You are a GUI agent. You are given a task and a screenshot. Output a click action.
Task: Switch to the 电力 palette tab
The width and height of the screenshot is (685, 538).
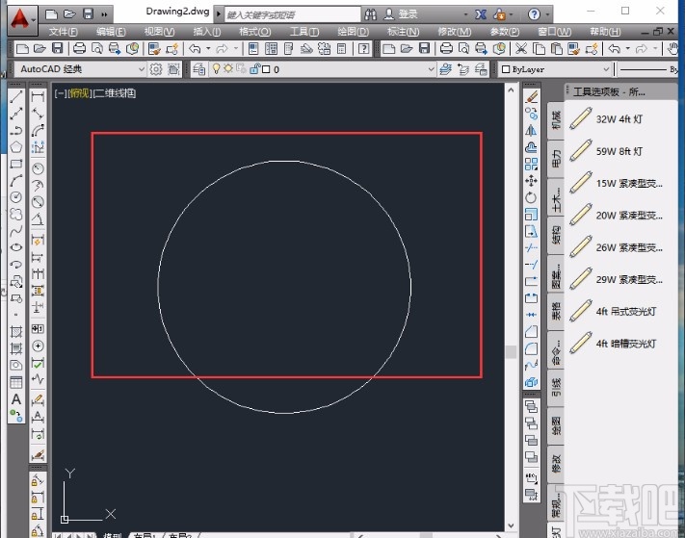pos(556,160)
